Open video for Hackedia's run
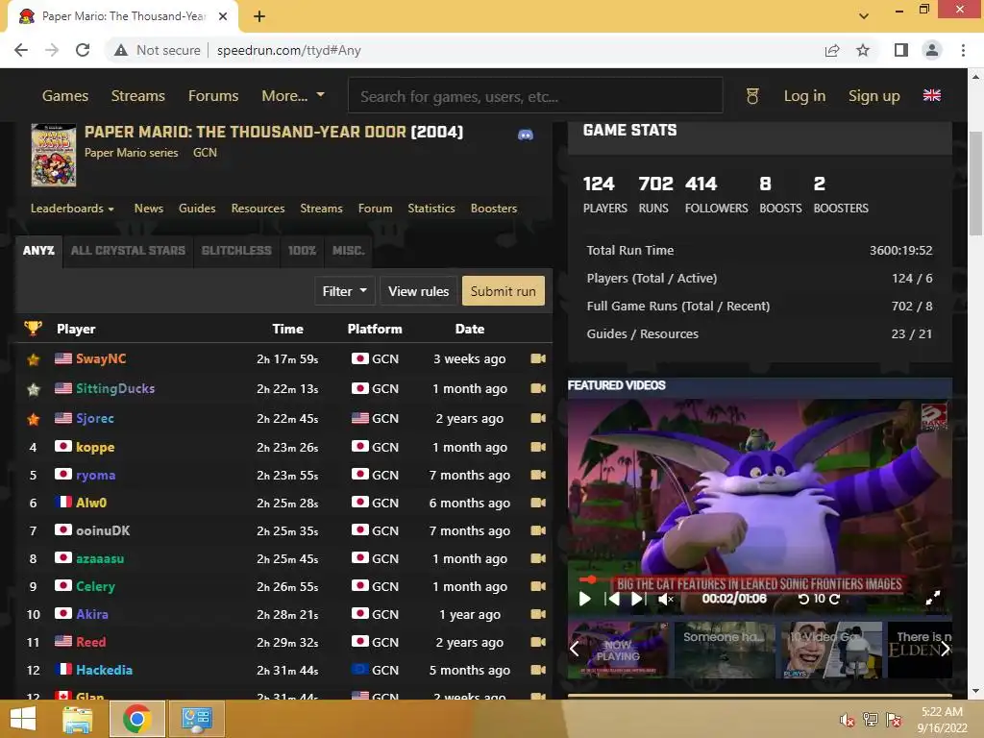This screenshot has height=738, width=984. [538, 670]
